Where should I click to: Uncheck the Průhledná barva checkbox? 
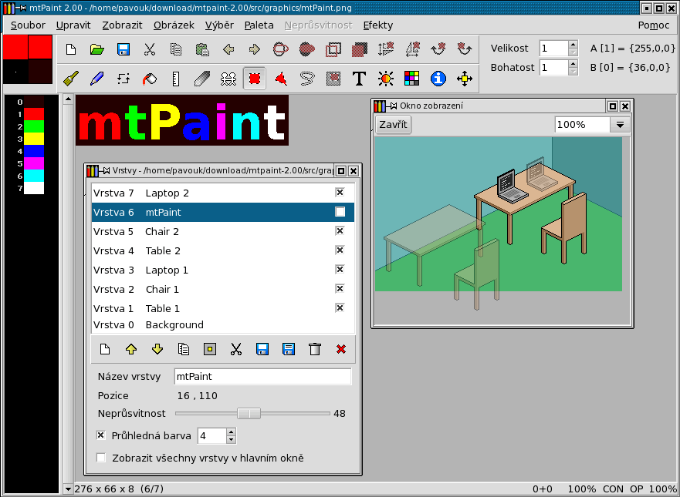101,435
